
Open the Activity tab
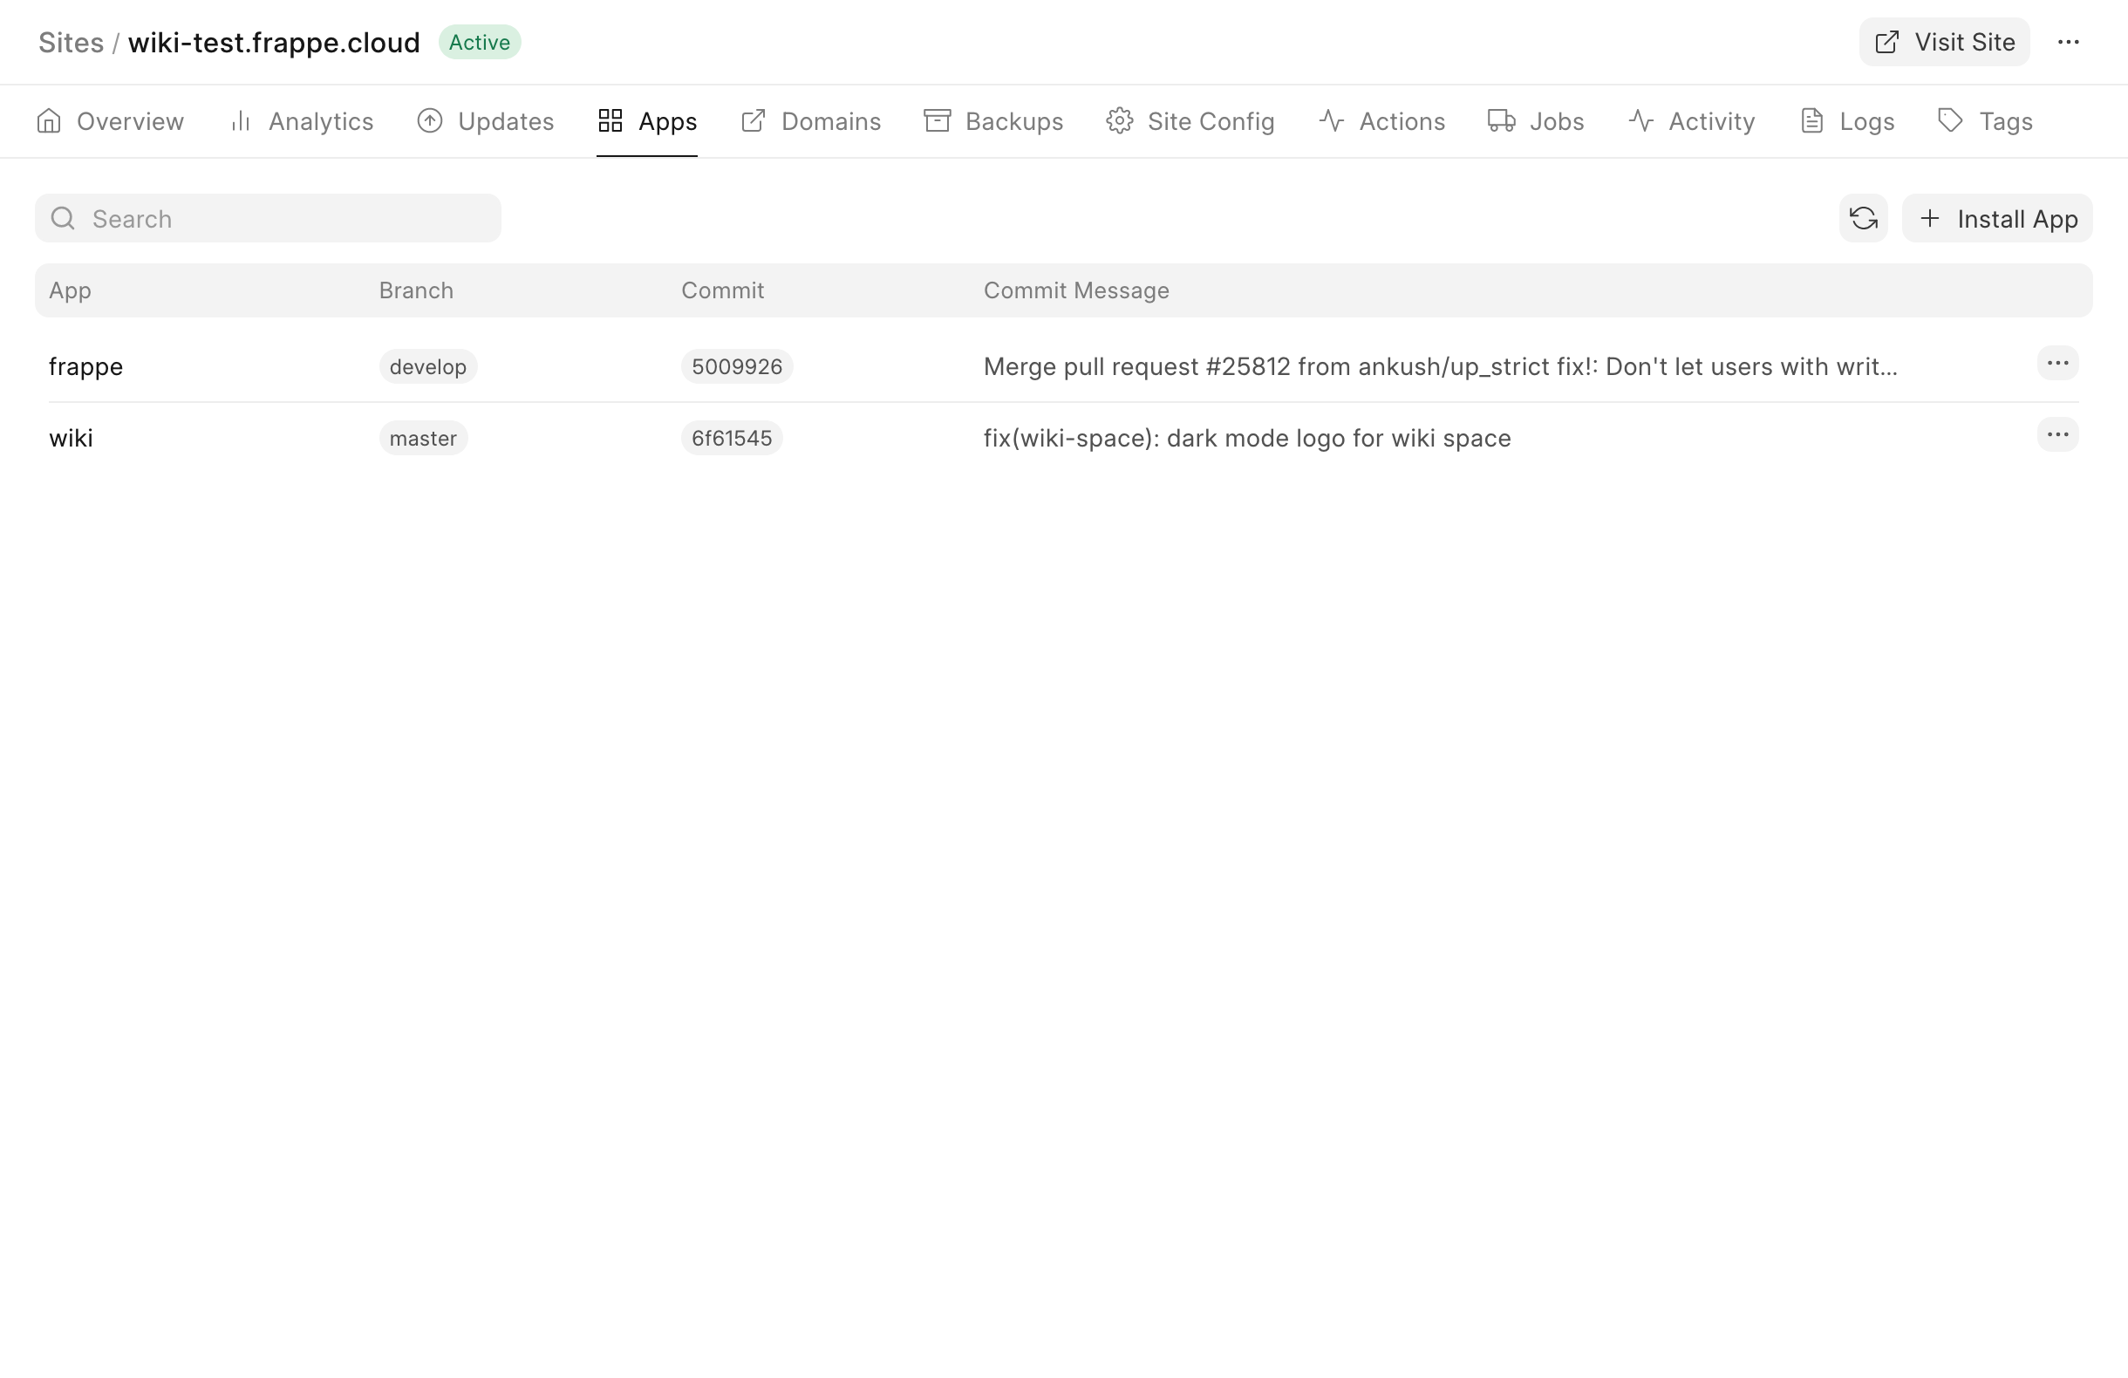[1692, 121]
